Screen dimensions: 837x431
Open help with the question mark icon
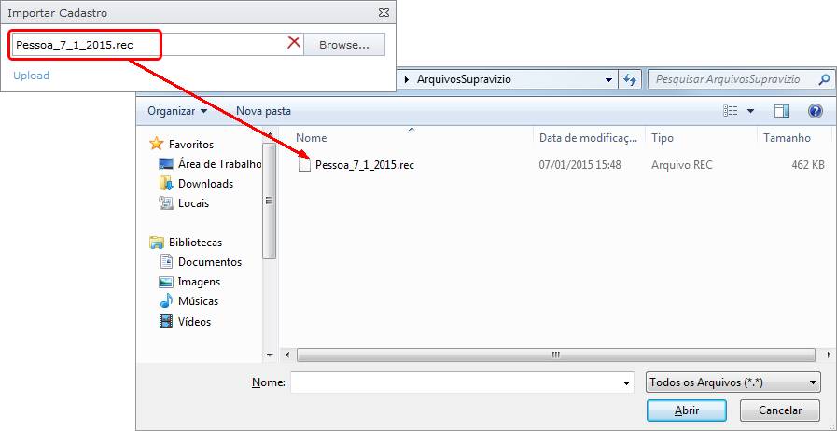(x=816, y=111)
